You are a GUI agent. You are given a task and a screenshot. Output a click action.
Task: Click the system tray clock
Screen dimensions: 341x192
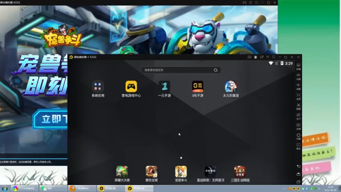[330, 189]
